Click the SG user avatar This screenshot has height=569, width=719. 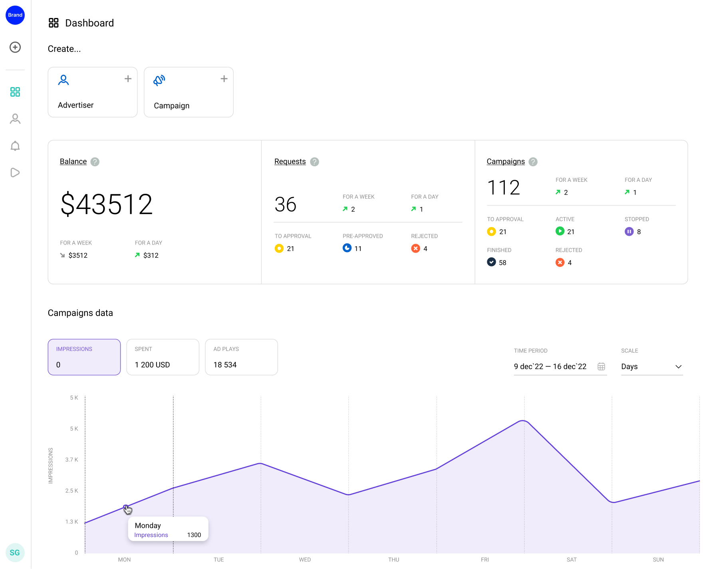[15, 553]
